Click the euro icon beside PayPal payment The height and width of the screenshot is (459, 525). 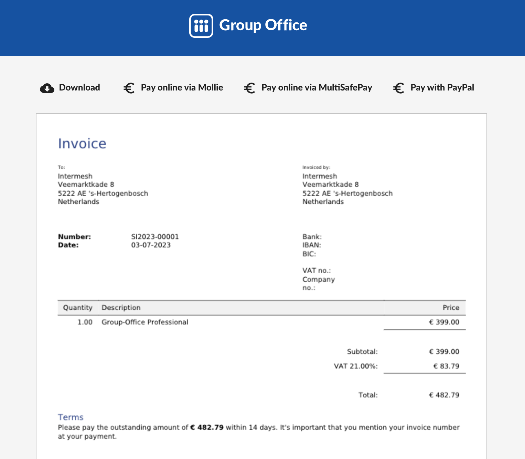tap(399, 88)
